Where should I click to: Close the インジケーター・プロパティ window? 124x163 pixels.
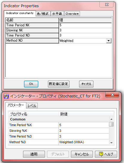pyautogui.click(x=112, y=95)
